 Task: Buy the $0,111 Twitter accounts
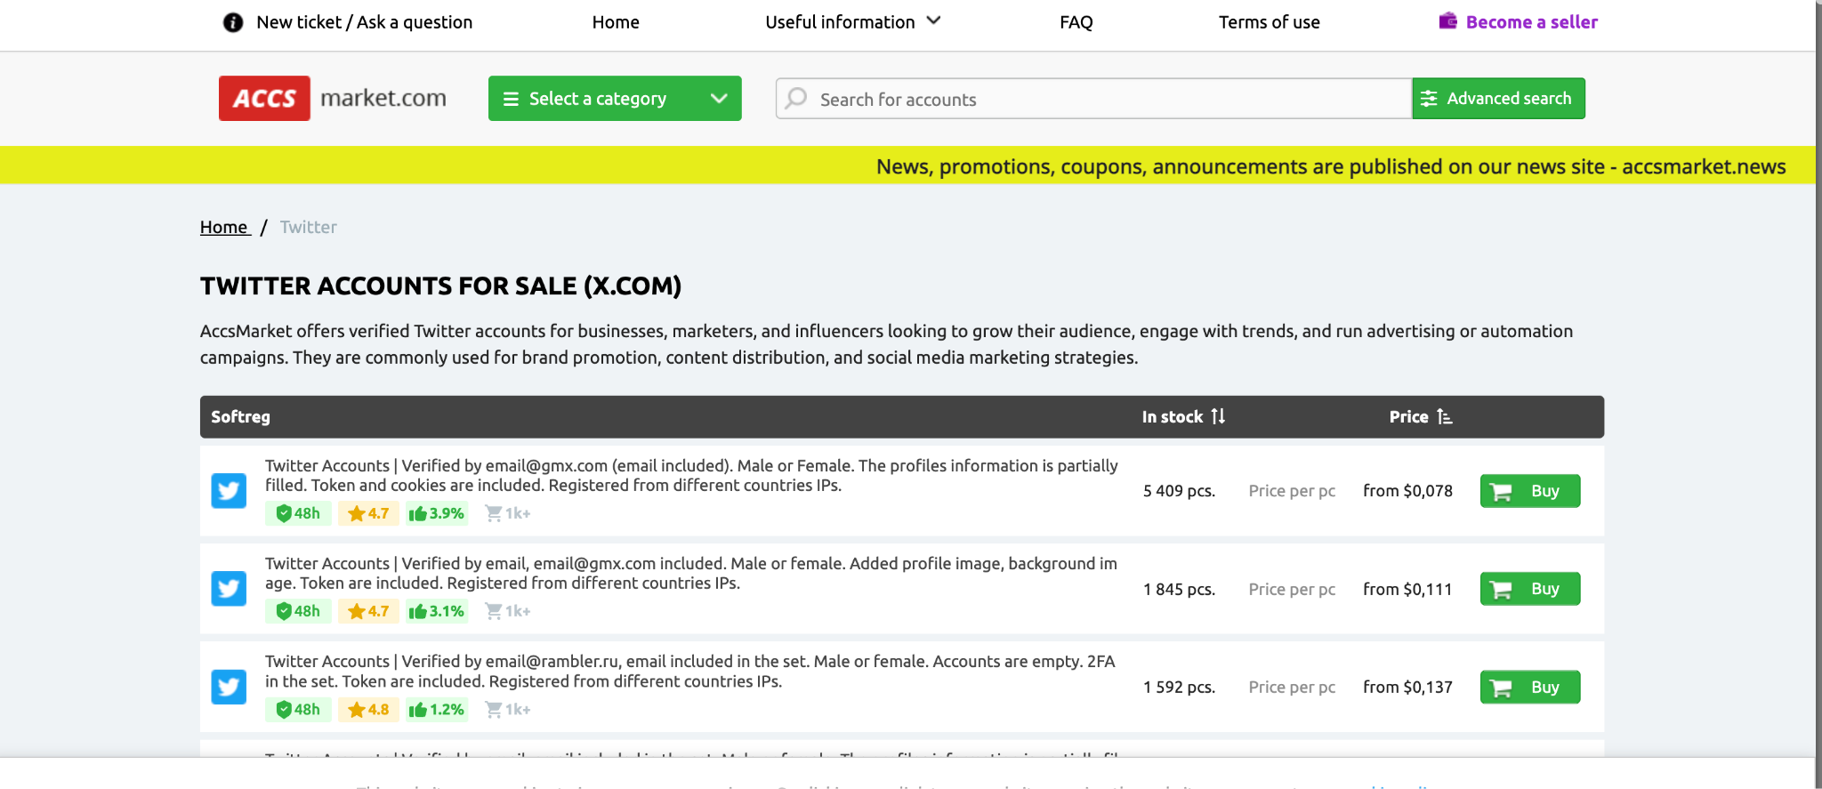click(1530, 589)
